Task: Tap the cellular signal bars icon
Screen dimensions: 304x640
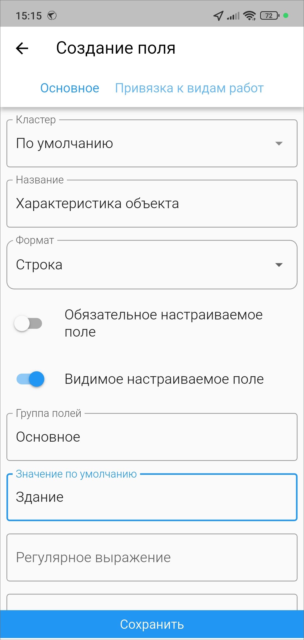Action: coord(233,16)
